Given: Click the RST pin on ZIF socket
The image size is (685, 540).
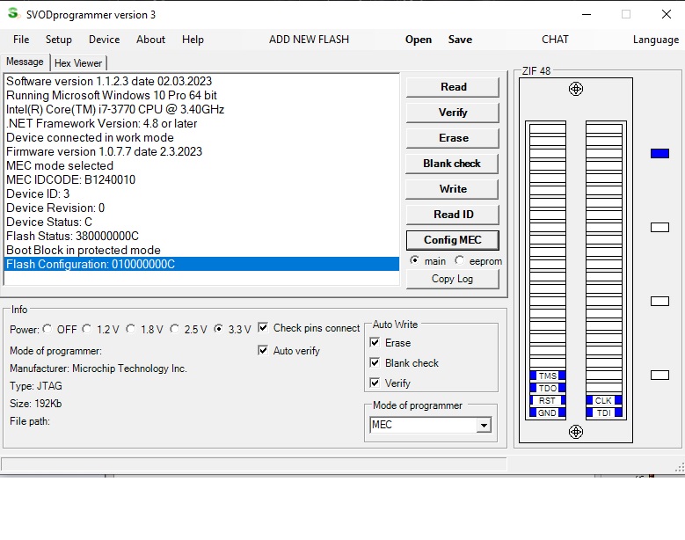Looking at the screenshot, I should point(547,400).
